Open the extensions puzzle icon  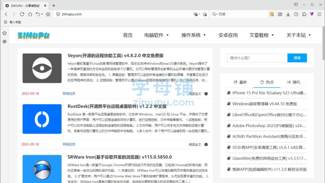pos(304,14)
